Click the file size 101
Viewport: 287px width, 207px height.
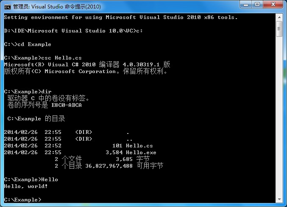(117, 146)
